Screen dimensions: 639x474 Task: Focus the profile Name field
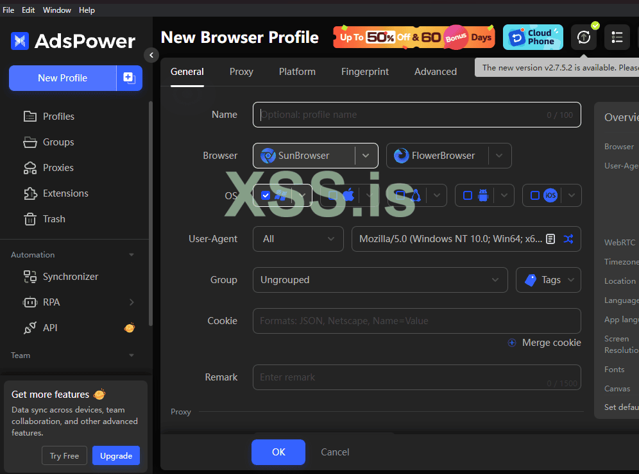tap(417, 115)
